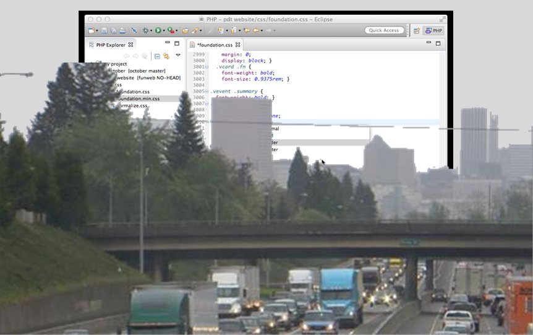Click the 'margin: 0;' code line
Image resolution: width=533 pixels, height=335 pixels.
[x=236, y=54]
